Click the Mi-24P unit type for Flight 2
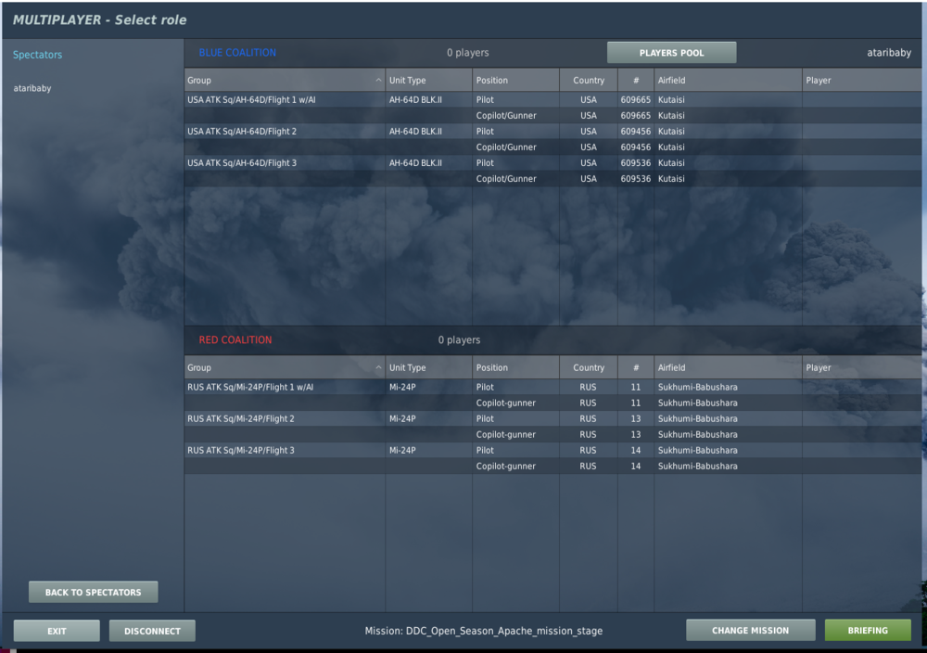The height and width of the screenshot is (653, 927). click(x=402, y=418)
